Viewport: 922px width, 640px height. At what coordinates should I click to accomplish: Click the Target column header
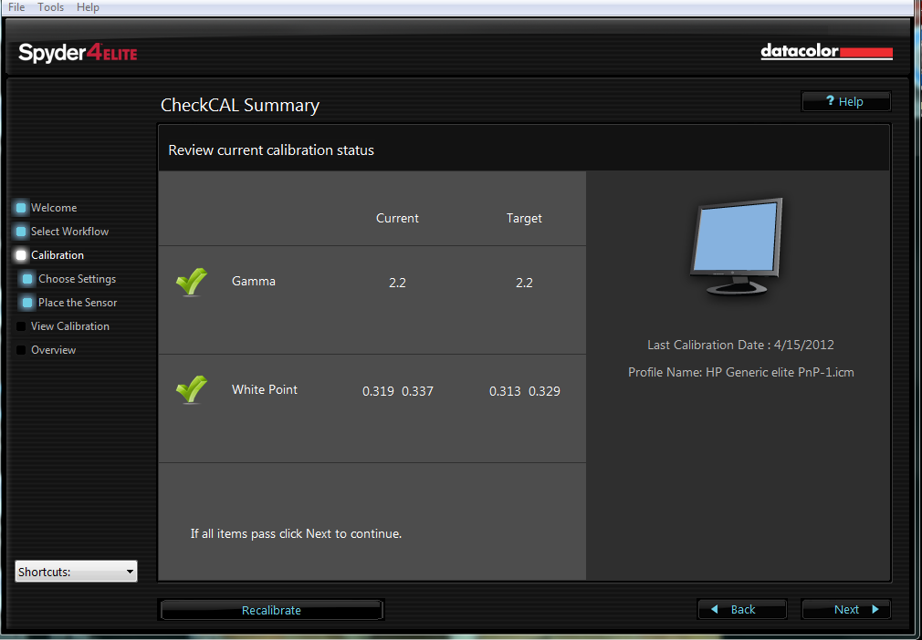click(524, 218)
